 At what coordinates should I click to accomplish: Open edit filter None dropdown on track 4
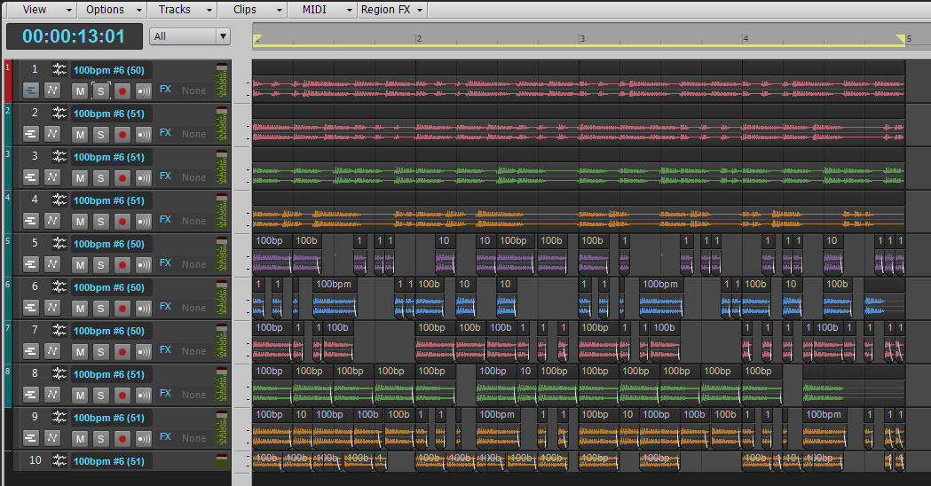point(194,221)
